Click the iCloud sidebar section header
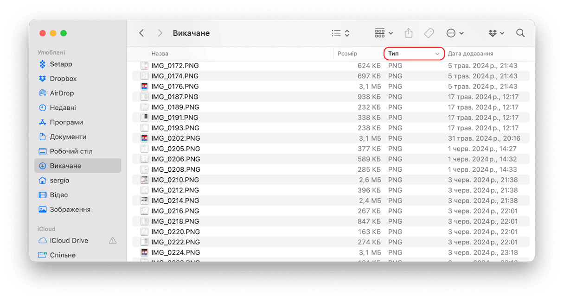 (46, 229)
